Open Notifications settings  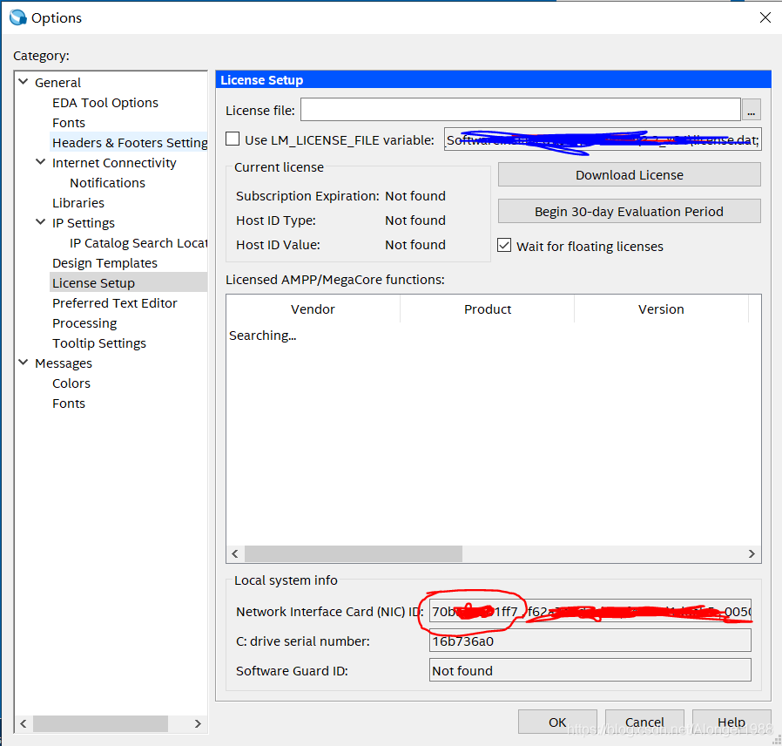coord(107,183)
